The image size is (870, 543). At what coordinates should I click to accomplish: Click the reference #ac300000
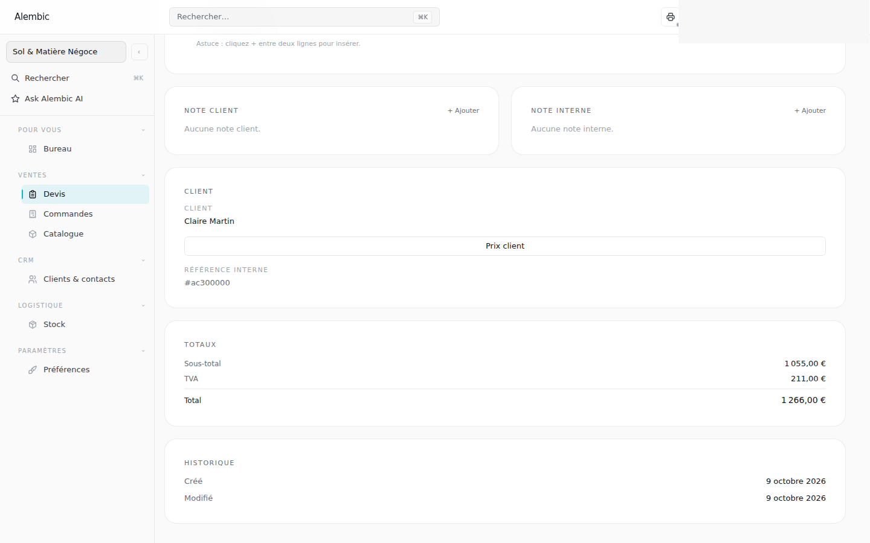pyautogui.click(x=207, y=283)
